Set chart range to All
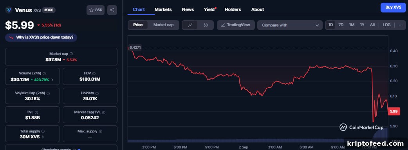408x150 pixels. coord(372,25)
